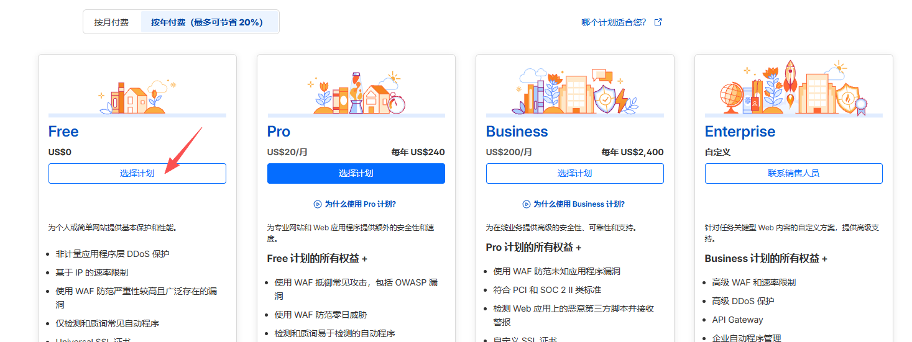Open 为什么使用 Pro 计划 video link

click(x=360, y=204)
